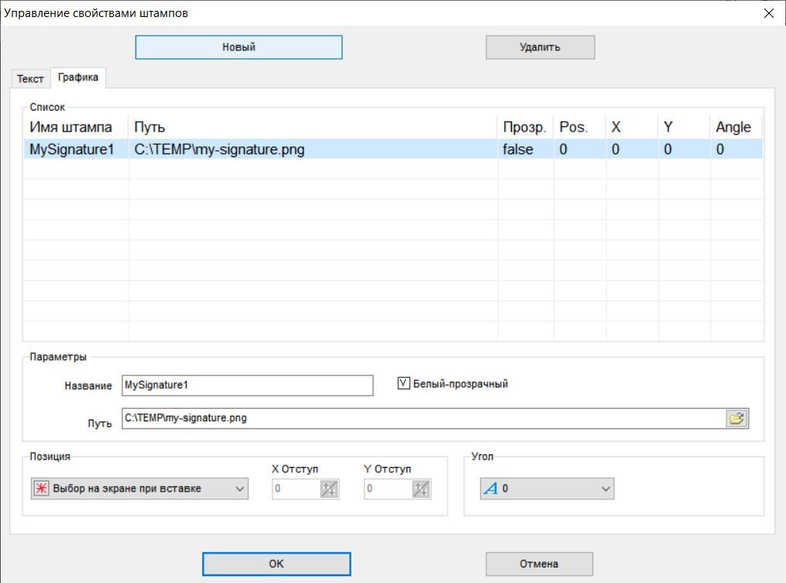The image size is (786, 583).
Task: Click the Y offset picker icon
Action: tap(421, 489)
